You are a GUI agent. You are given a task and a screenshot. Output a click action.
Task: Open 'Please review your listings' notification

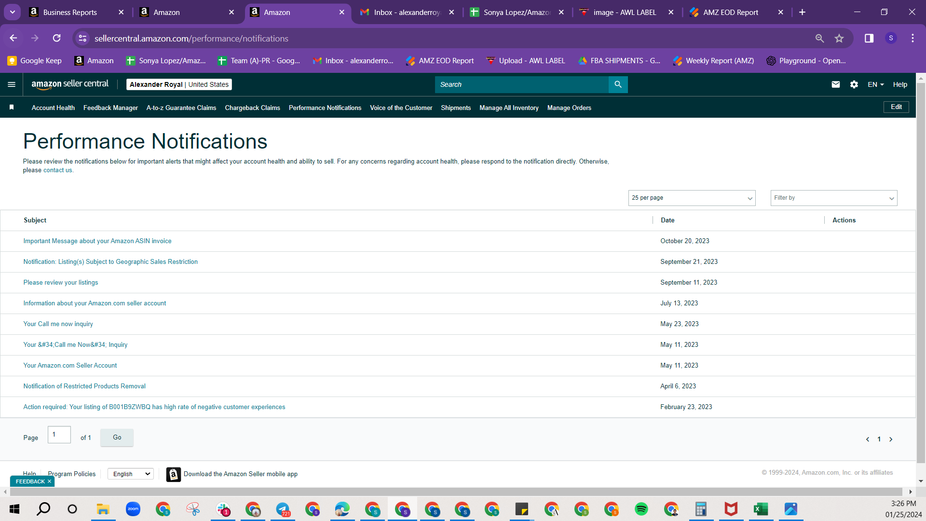point(61,283)
